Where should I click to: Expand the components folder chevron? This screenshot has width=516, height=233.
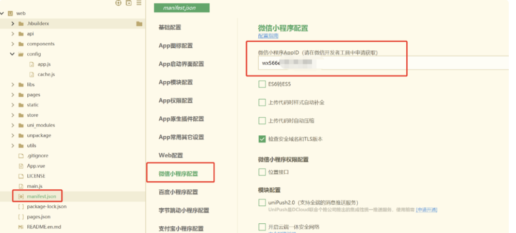pos(12,44)
